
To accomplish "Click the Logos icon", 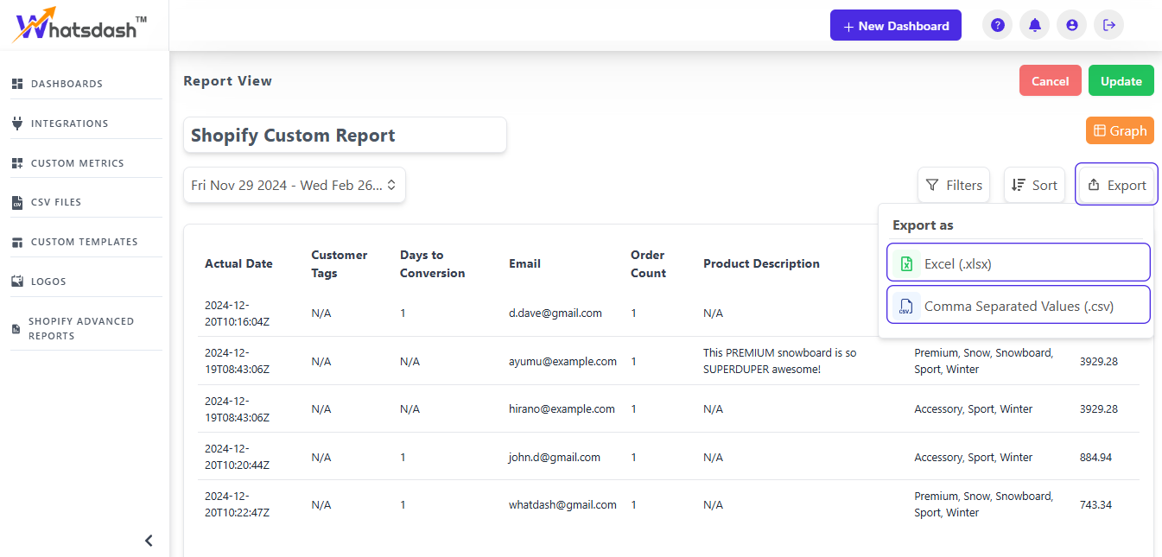I will pos(17,282).
